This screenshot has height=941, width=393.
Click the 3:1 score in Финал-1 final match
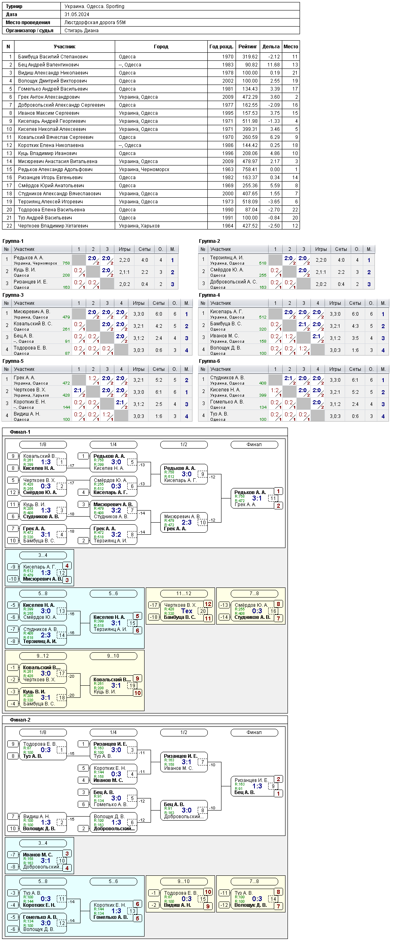[x=257, y=498]
